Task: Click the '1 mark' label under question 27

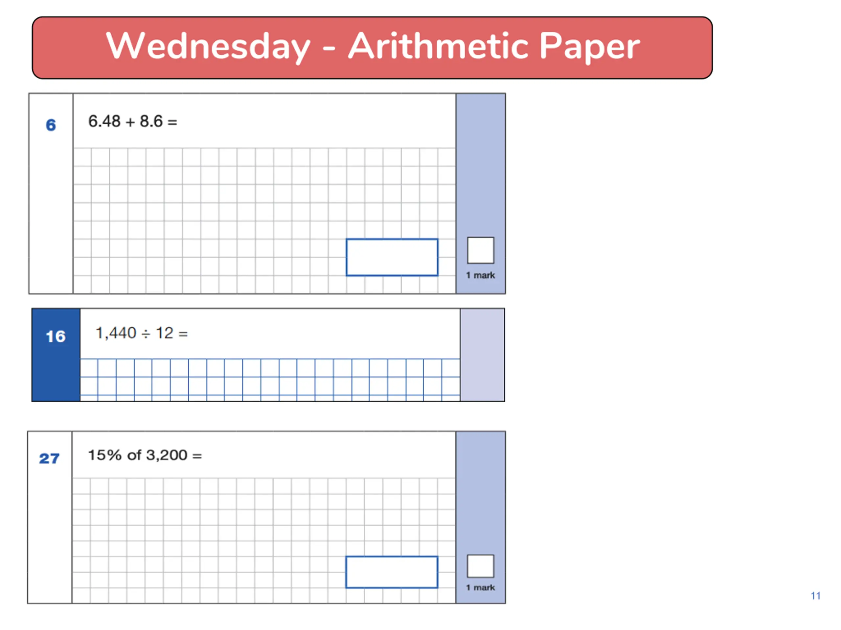Action: [480, 587]
